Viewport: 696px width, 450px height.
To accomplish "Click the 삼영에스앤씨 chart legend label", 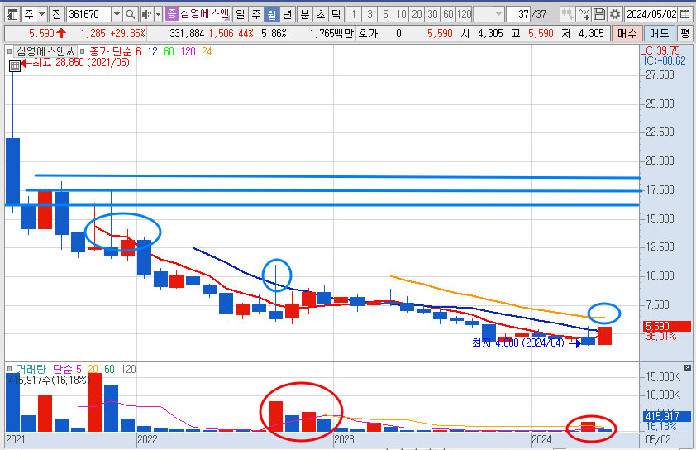I will point(46,52).
